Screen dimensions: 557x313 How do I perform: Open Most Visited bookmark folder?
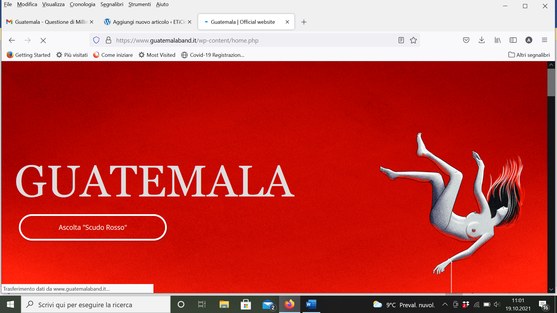157,55
